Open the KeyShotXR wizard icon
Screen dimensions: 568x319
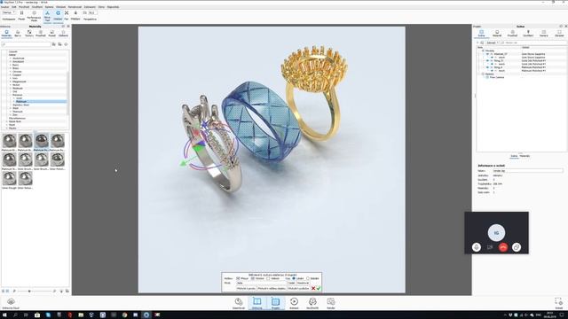click(312, 303)
